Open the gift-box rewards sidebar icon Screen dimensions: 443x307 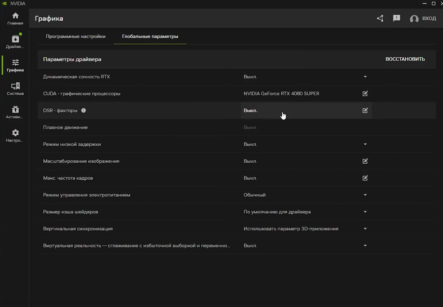(15, 112)
